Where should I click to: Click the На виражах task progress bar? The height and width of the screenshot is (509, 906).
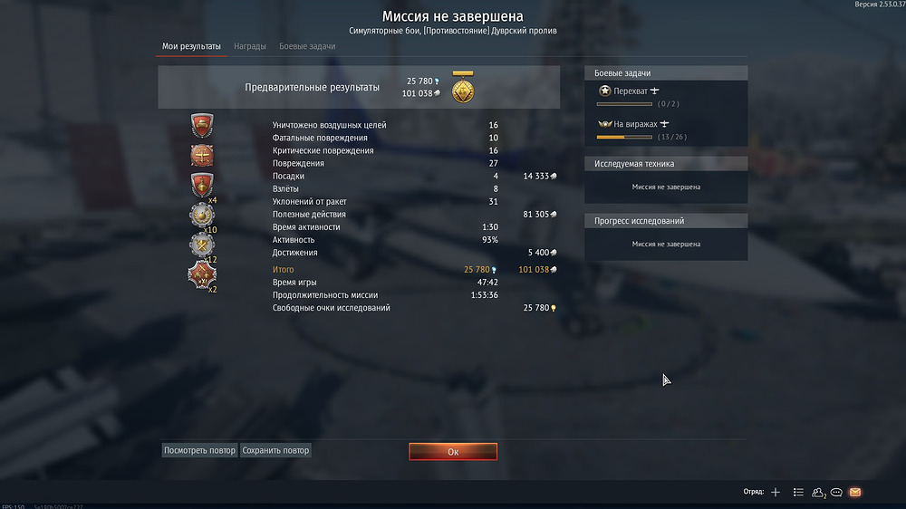pos(624,137)
